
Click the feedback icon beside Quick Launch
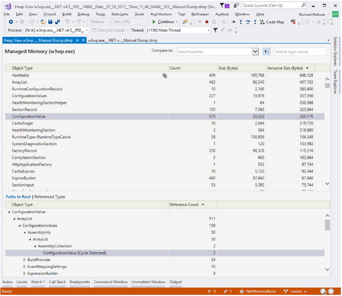(x=236, y=6)
